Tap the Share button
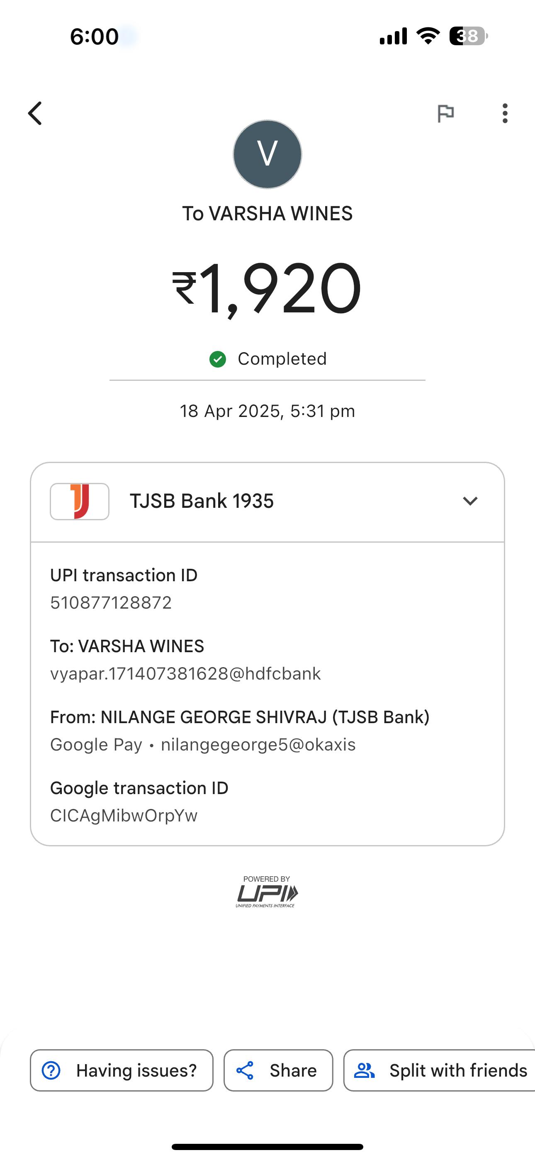This screenshot has height=1160, width=535. (x=278, y=1070)
